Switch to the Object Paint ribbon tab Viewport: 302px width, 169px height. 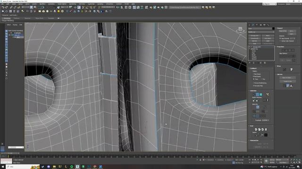coord(40,18)
